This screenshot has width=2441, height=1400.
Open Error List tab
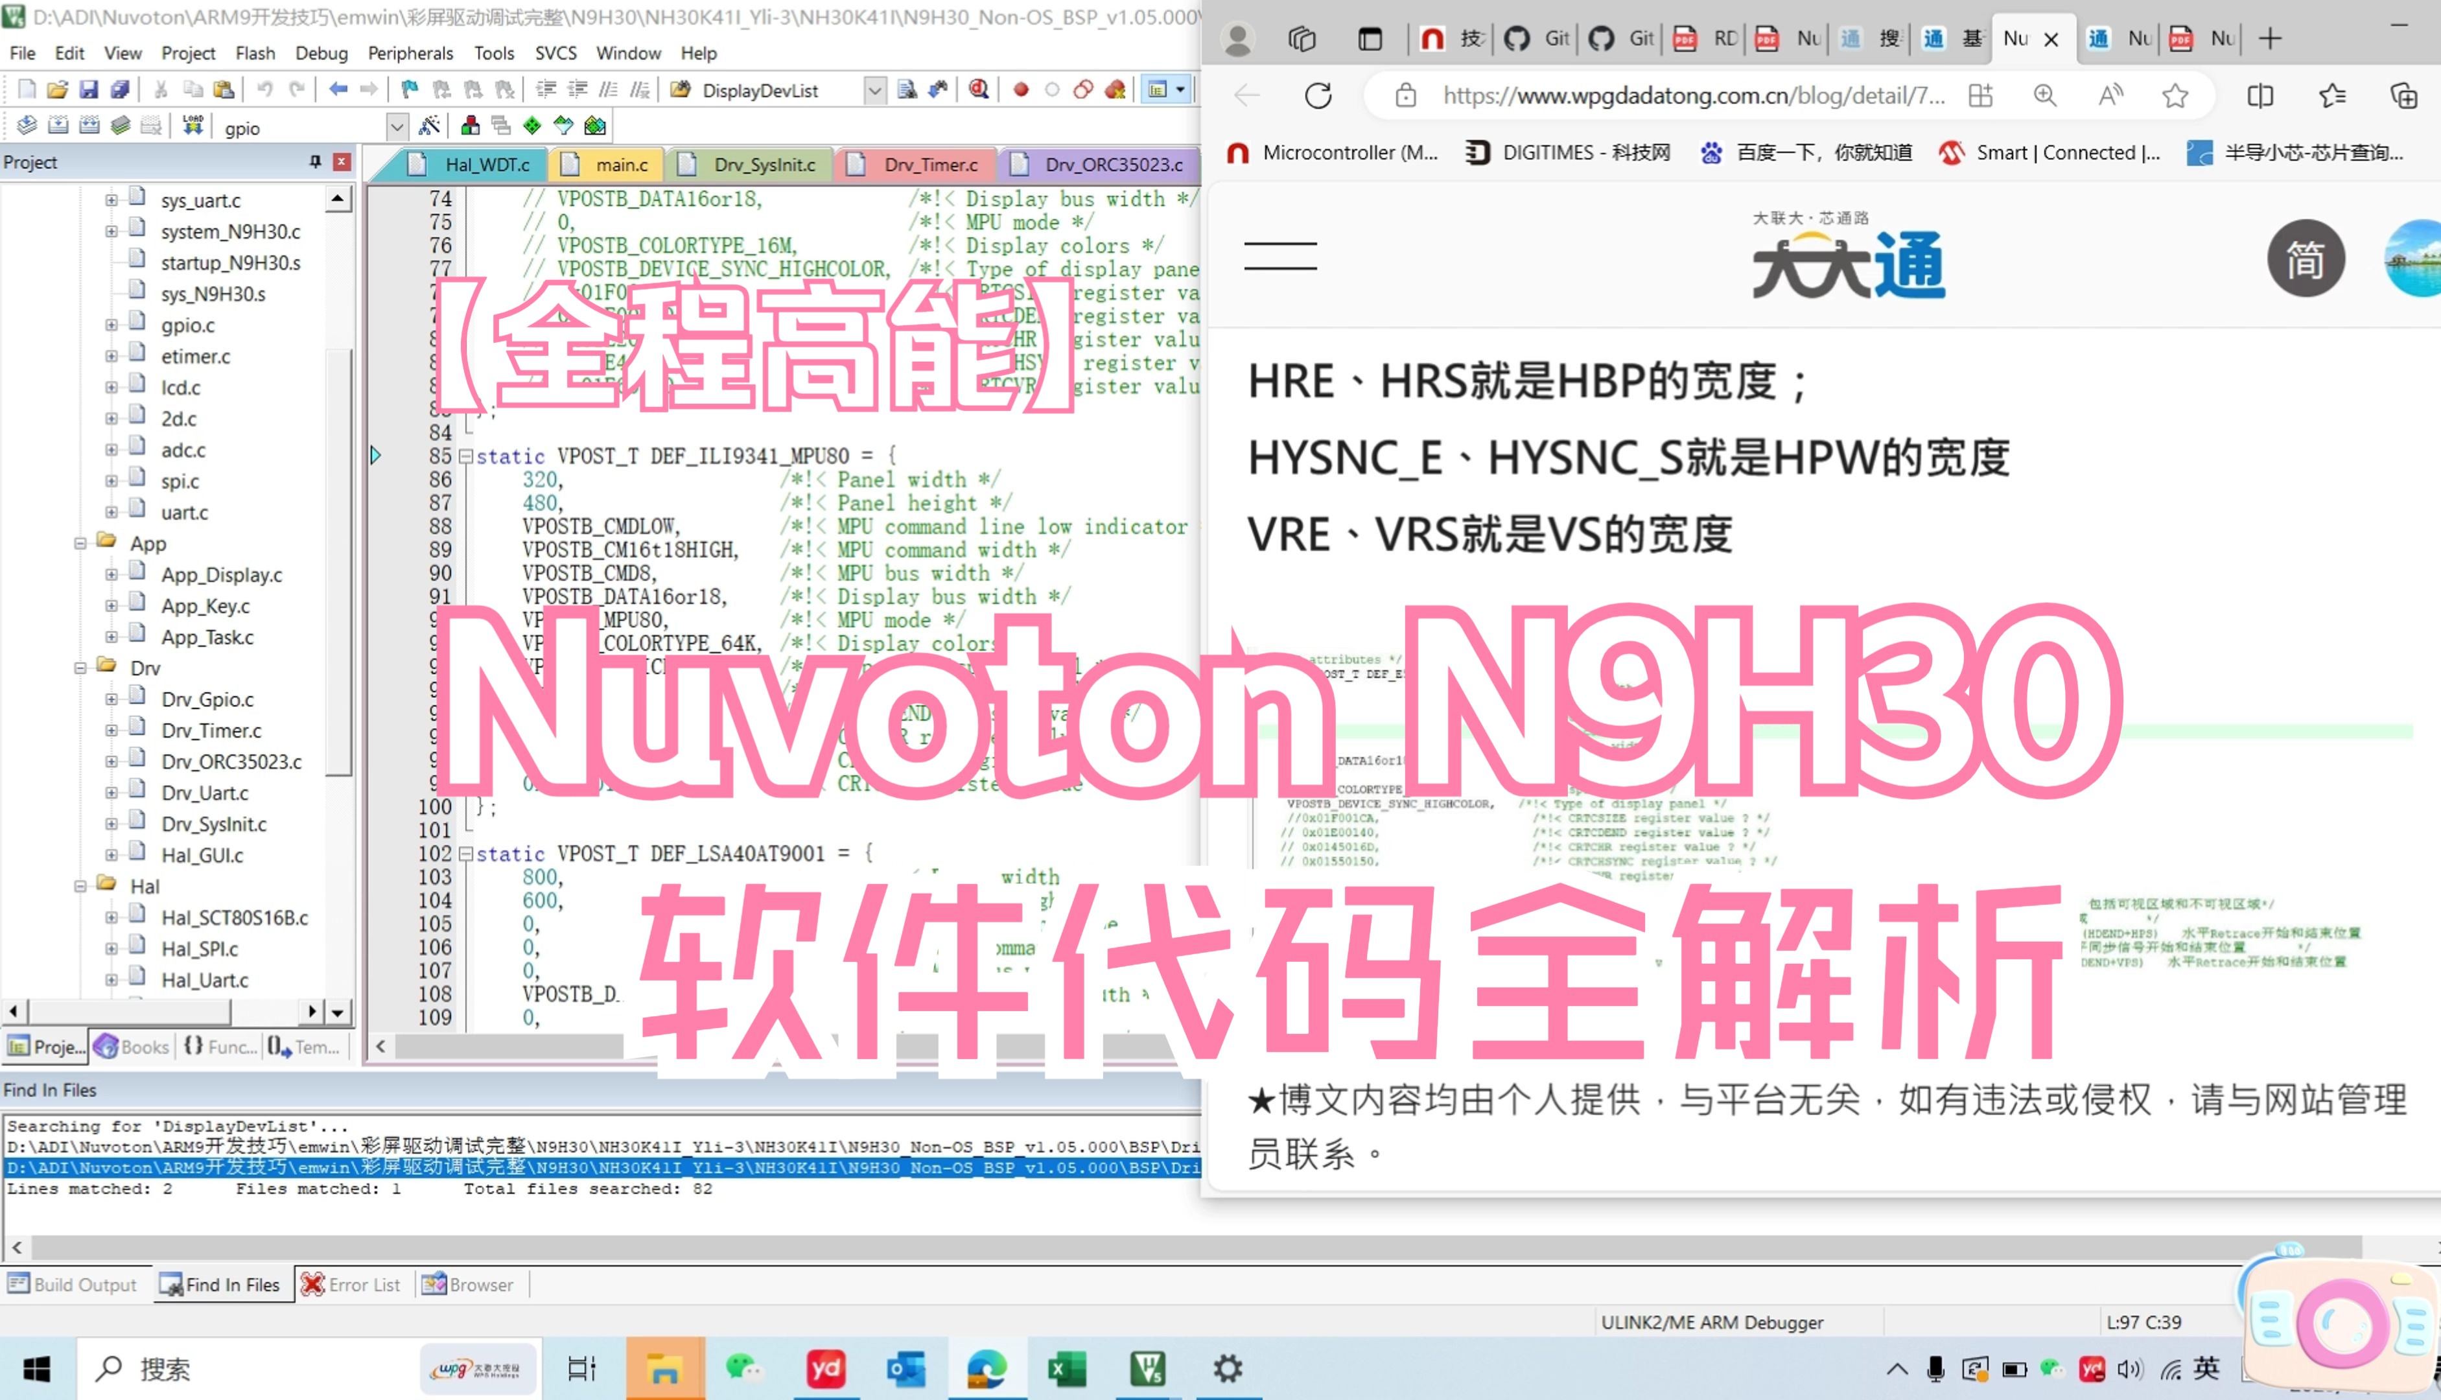(351, 1285)
